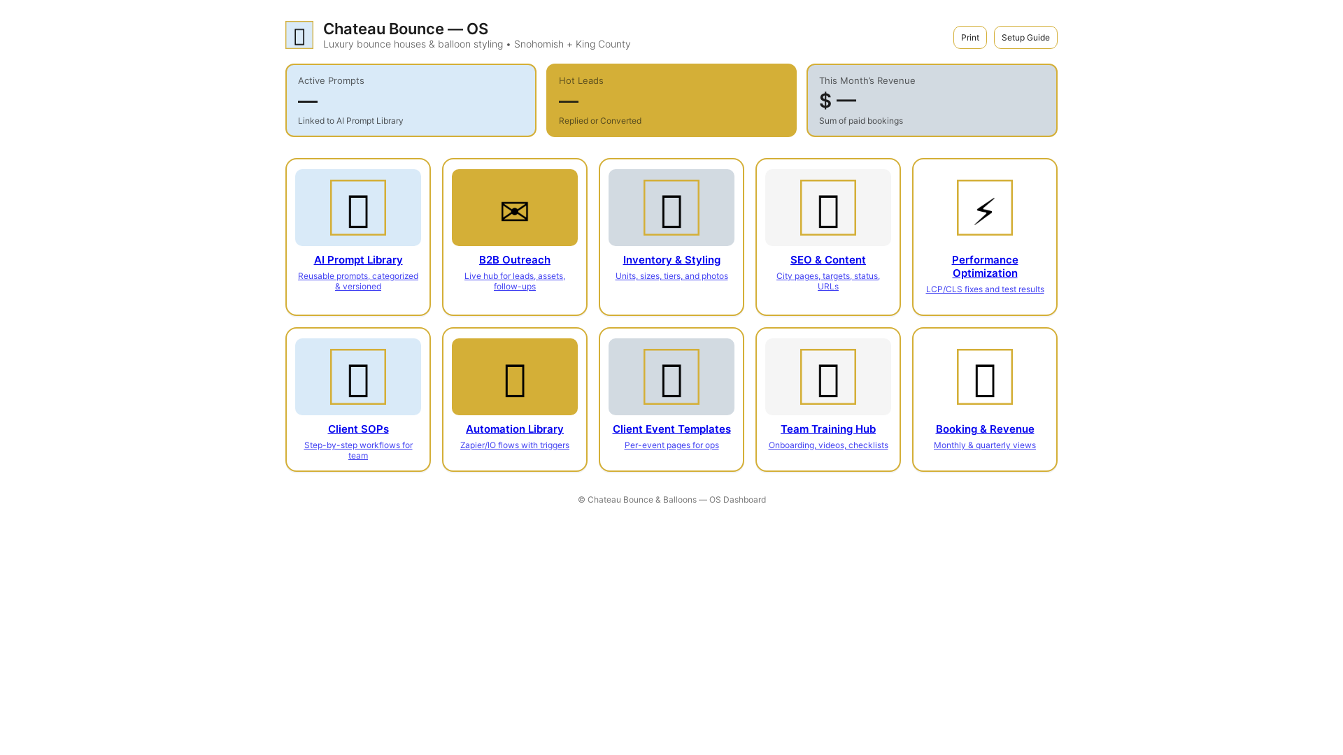Open the Booking & Revenue title link
Image resolution: width=1343 pixels, height=755 pixels.
pos(985,429)
